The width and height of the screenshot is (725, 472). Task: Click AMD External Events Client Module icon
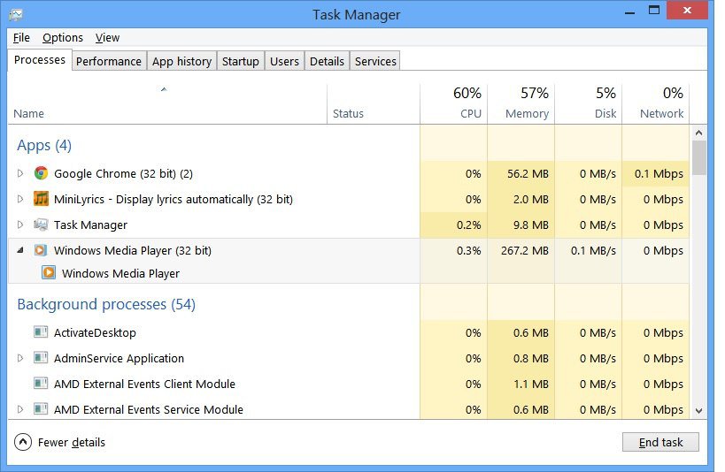(x=41, y=384)
